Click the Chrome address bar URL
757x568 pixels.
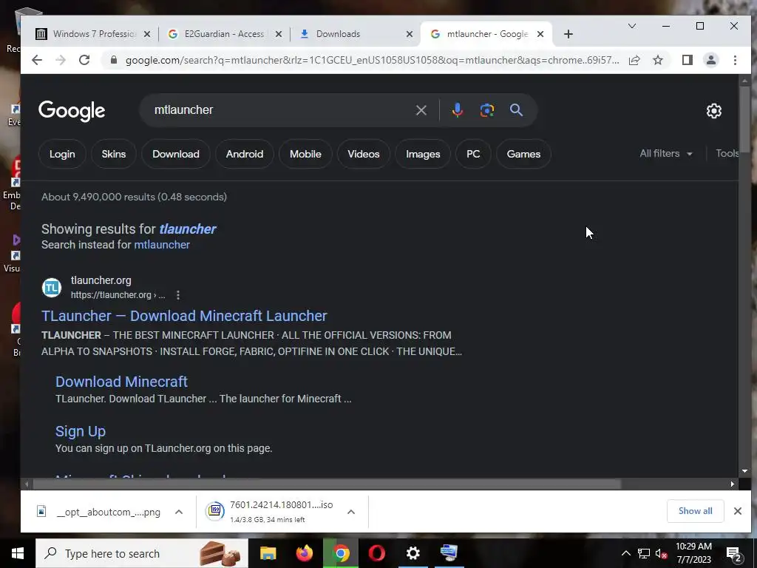click(372, 61)
